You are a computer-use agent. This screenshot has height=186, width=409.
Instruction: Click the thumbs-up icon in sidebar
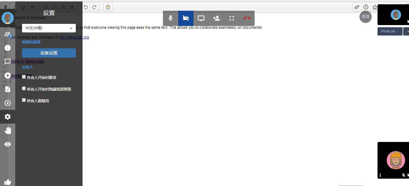click(x=8, y=182)
